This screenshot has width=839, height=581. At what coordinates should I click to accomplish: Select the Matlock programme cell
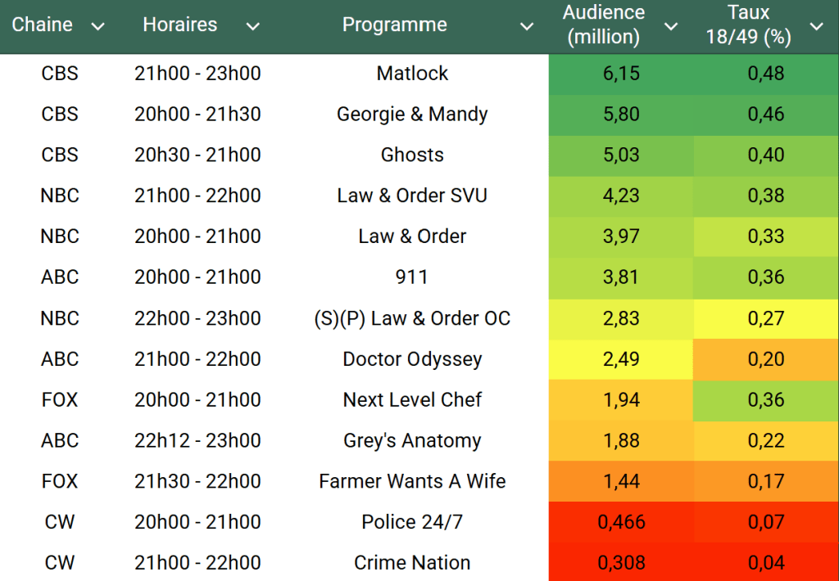coord(412,74)
